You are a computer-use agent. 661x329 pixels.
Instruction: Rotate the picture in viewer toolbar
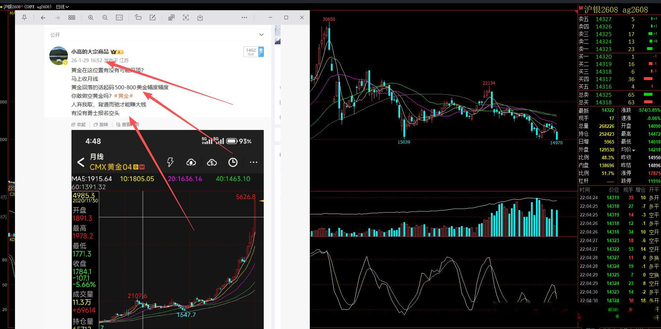[138, 18]
